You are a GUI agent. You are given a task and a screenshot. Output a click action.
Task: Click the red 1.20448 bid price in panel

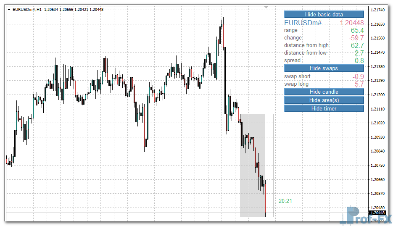(351, 23)
